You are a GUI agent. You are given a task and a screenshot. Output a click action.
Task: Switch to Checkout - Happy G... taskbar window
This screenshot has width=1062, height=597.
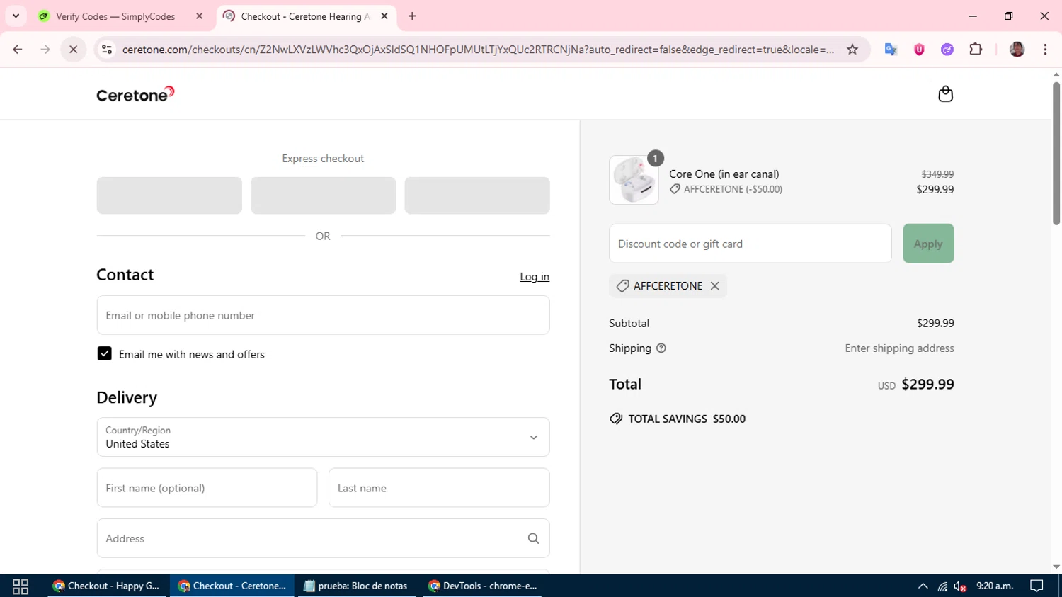click(x=107, y=586)
